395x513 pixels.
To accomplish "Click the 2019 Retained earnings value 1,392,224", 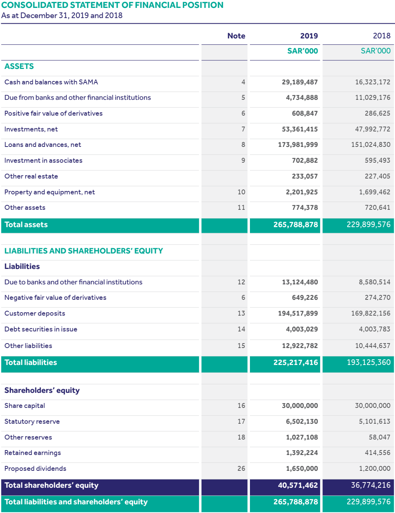I will coord(302,453).
